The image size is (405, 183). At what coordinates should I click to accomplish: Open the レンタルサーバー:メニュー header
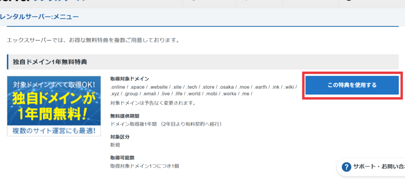39,17
